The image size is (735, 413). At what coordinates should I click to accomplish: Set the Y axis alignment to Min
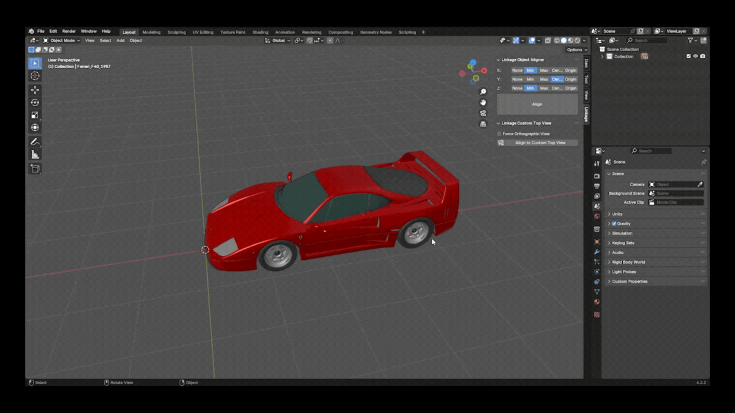[531, 79]
